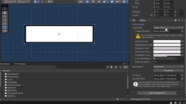Click the Color Multiplier slider handle
This screenshot has height=104, width=186.
[x=154, y=58]
